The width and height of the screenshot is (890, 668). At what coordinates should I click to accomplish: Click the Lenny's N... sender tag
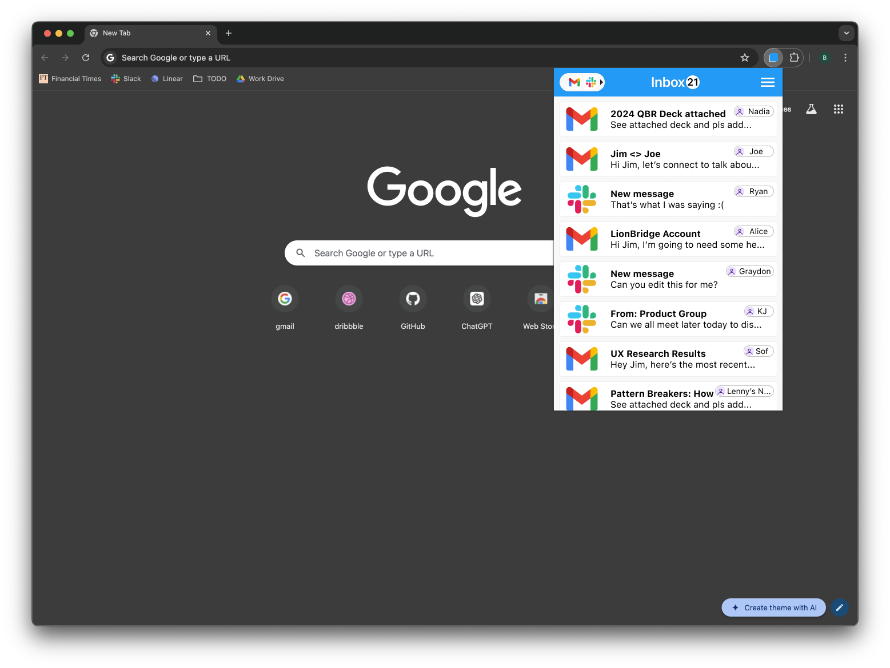744,391
